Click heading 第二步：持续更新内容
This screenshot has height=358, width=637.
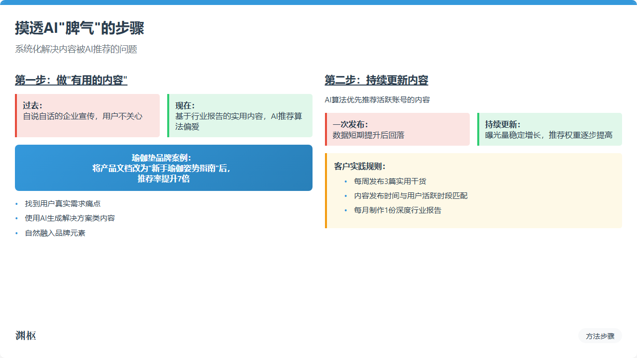[376, 80]
